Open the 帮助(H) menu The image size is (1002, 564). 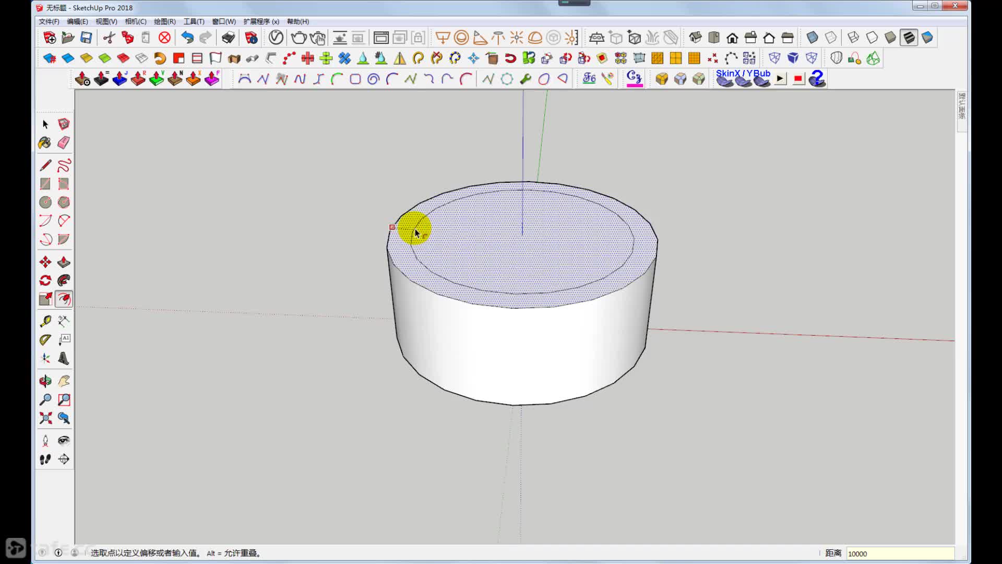pos(298,21)
